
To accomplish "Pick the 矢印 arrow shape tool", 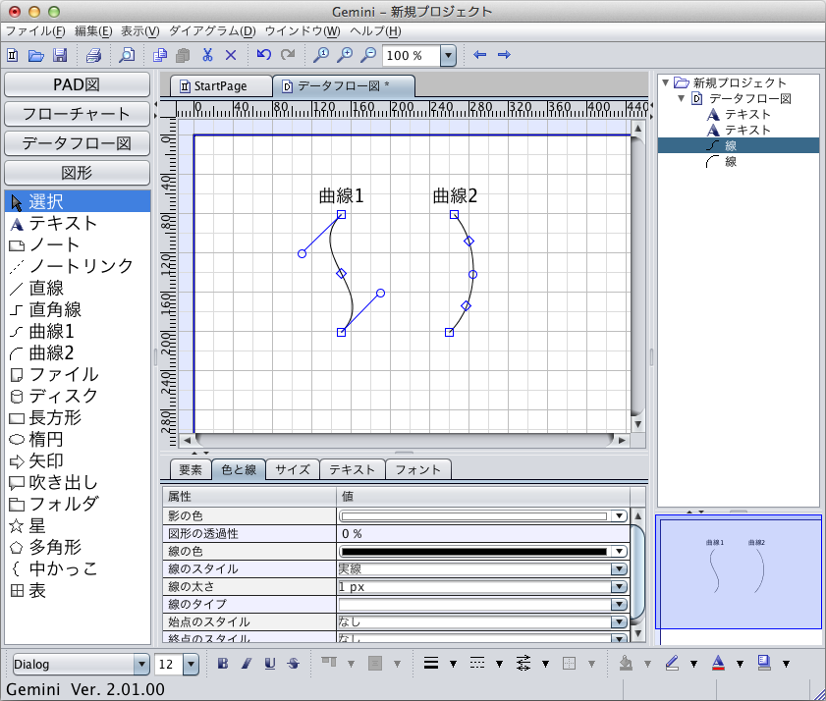I will [x=78, y=460].
